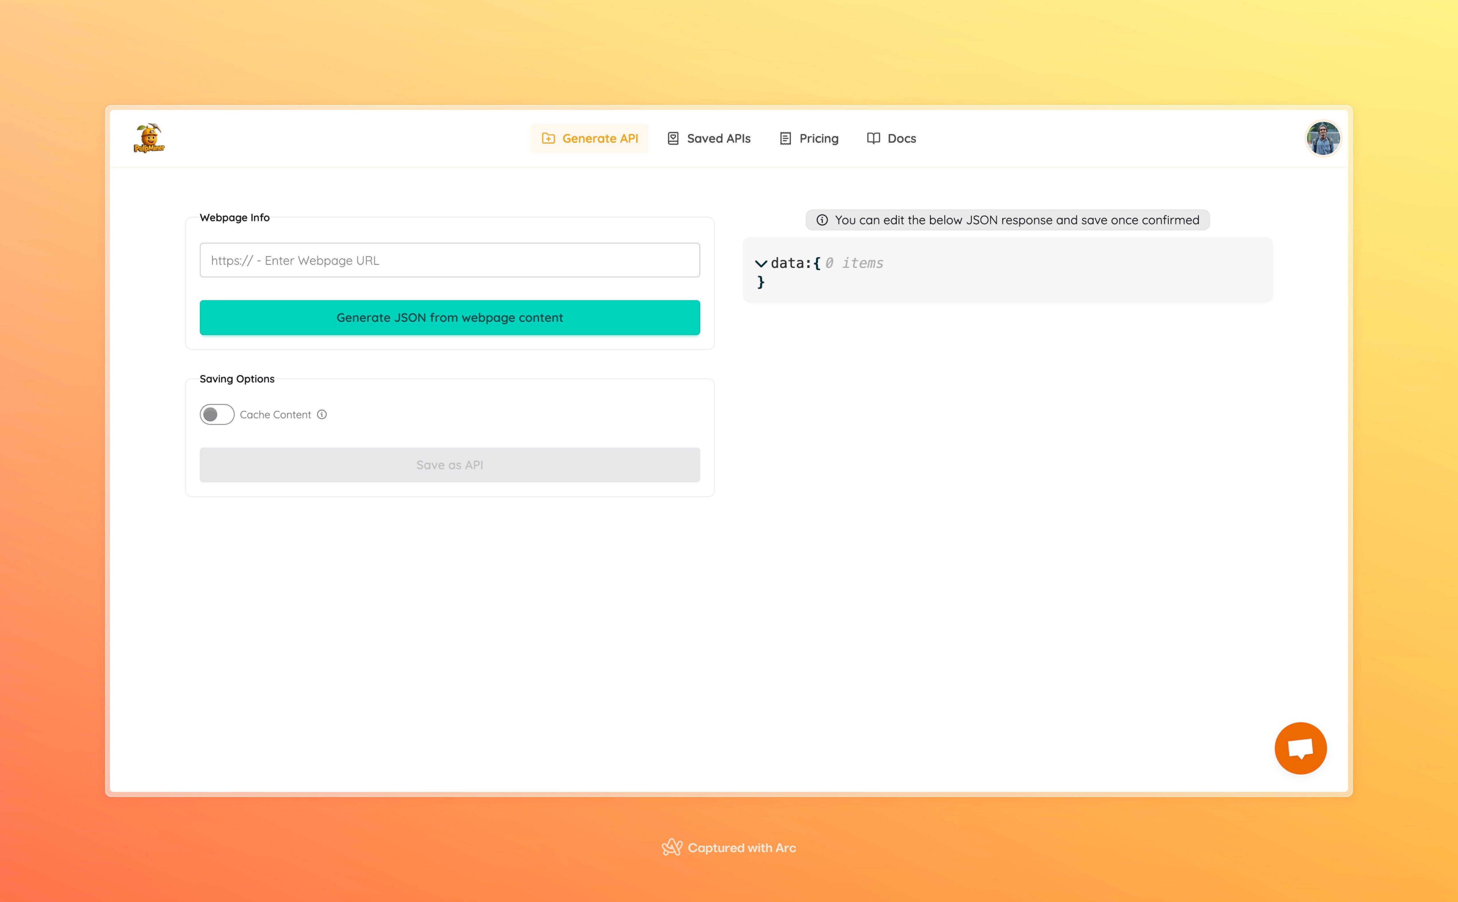Screen dimensions: 1458x902
Task: Click the PulpMiner orange logo
Action: coord(148,138)
